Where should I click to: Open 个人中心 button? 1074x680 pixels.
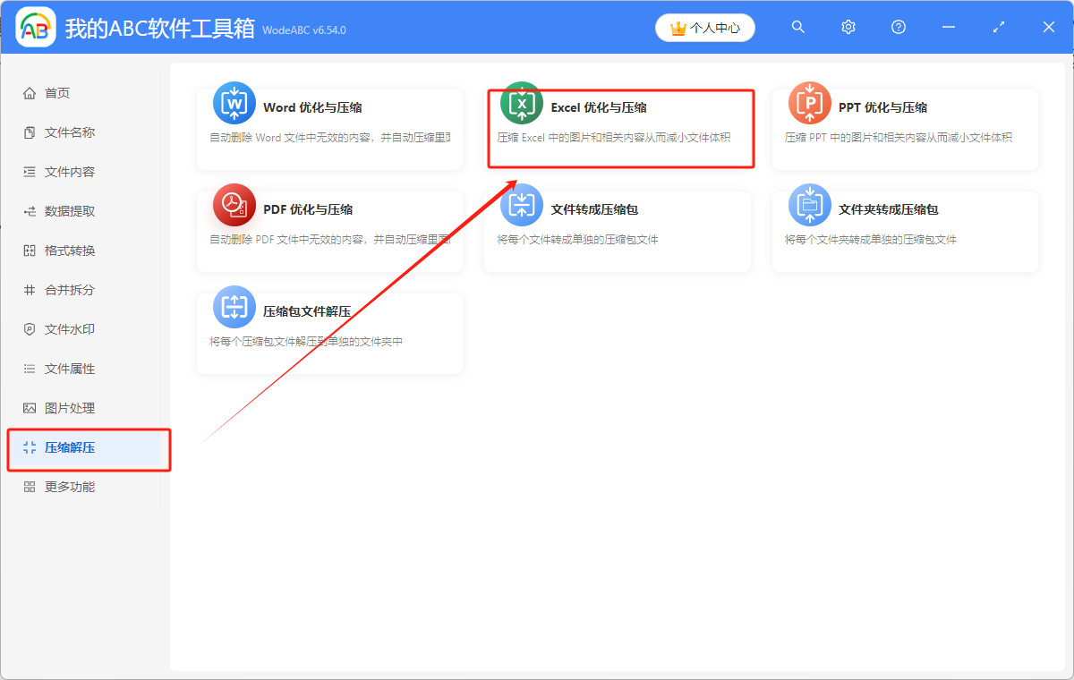click(x=705, y=28)
